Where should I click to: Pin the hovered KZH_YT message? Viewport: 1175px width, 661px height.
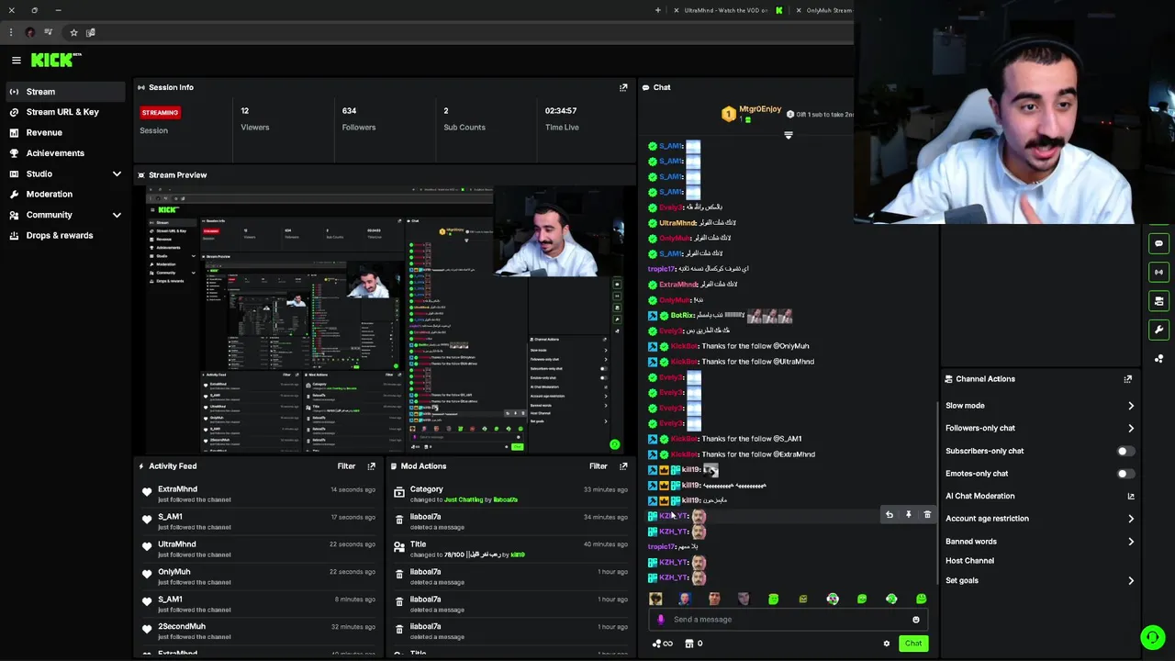(x=908, y=515)
